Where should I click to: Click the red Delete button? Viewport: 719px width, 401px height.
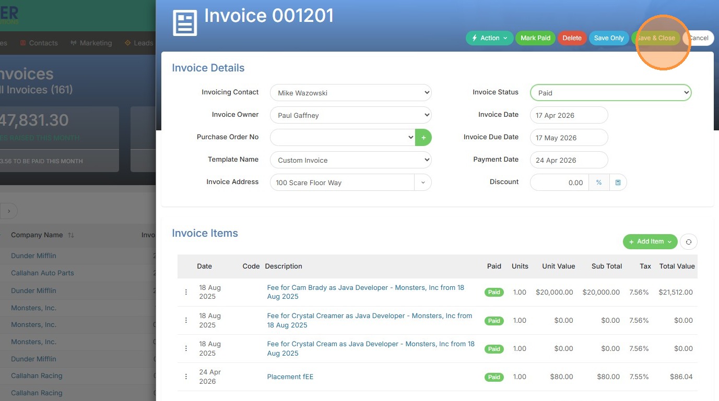(572, 38)
